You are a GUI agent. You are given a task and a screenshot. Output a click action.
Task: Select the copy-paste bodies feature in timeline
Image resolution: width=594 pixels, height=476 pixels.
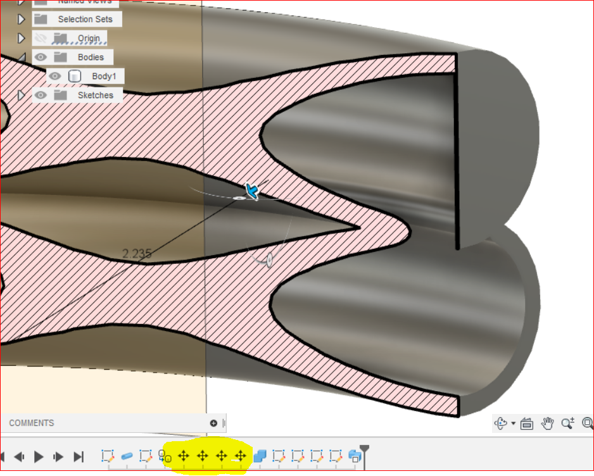tap(165, 456)
